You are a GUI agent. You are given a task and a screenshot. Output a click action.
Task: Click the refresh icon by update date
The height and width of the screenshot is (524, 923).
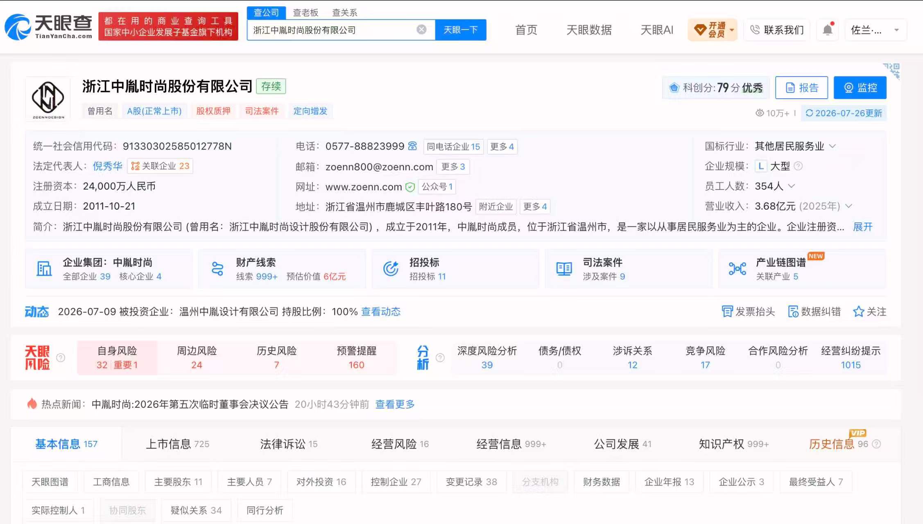(809, 113)
